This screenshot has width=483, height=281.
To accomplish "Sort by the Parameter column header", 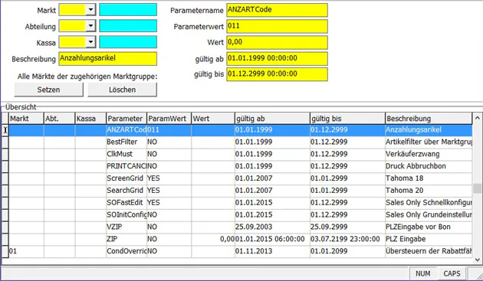I will pyautogui.click(x=127, y=119).
